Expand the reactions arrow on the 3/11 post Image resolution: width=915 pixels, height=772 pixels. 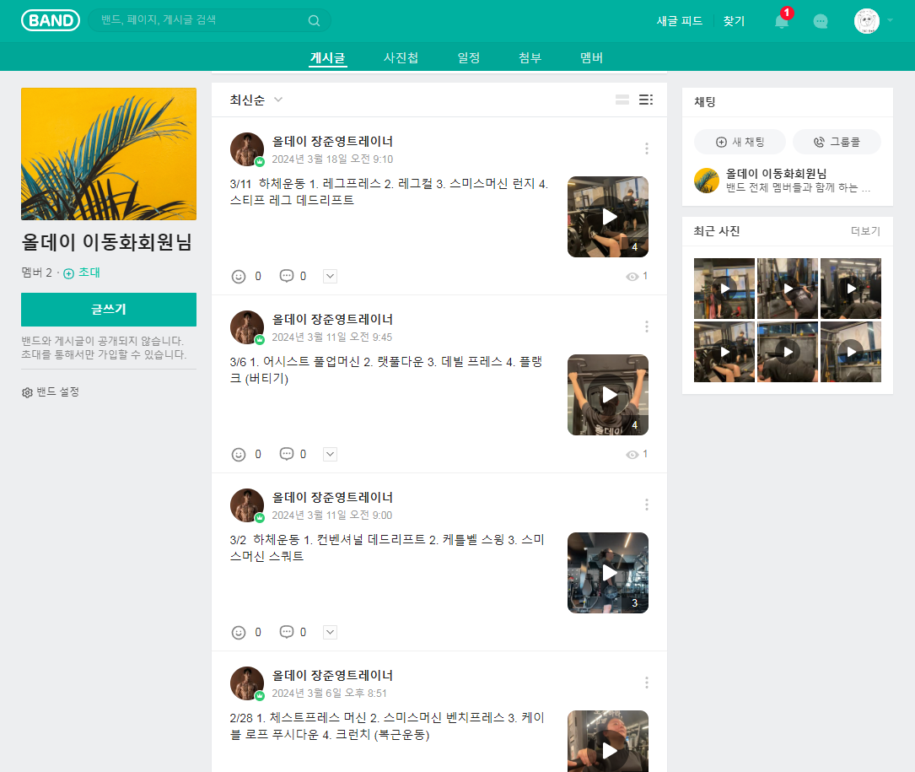pyautogui.click(x=330, y=276)
